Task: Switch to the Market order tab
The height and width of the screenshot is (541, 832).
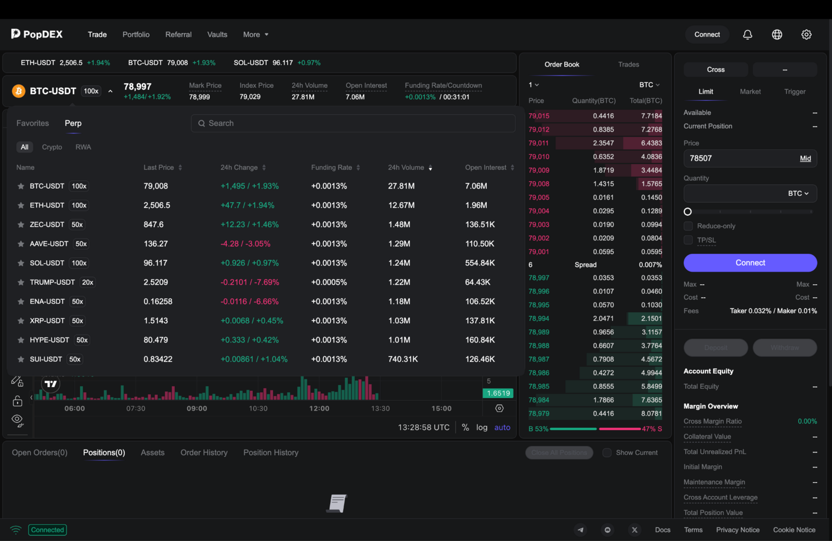Action: [750, 91]
